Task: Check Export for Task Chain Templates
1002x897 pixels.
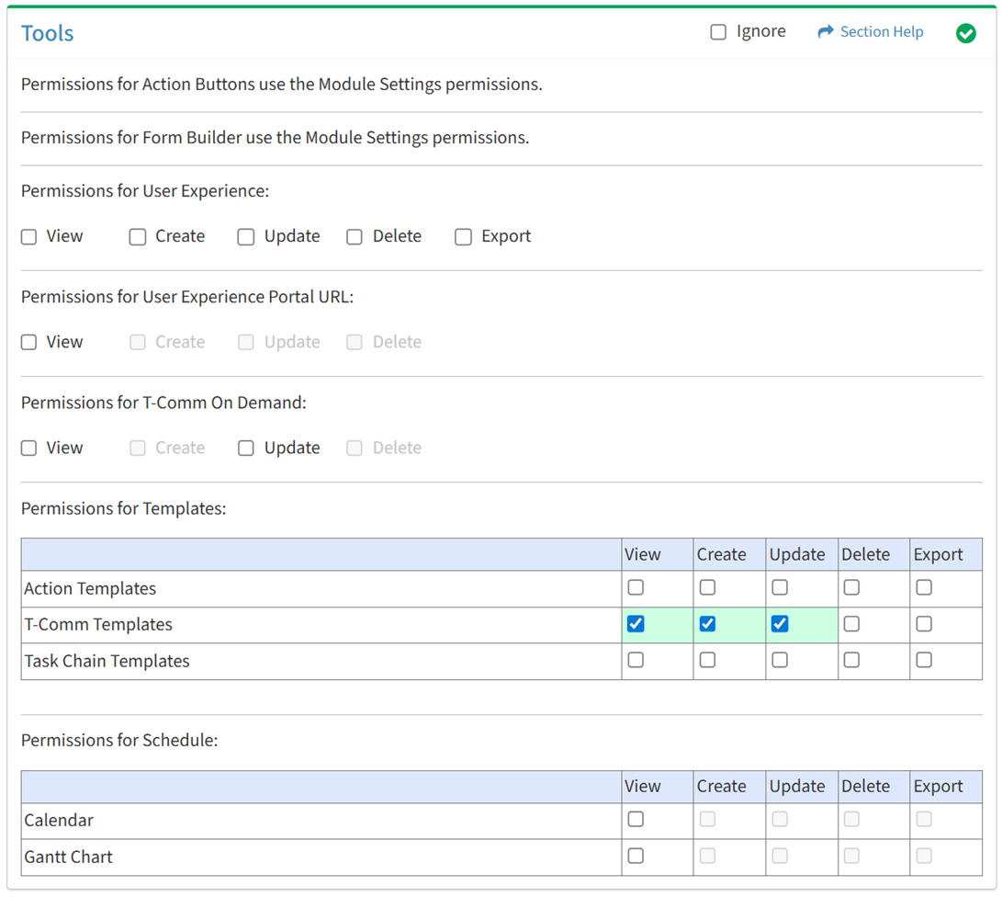Action: pyautogui.click(x=924, y=660)
